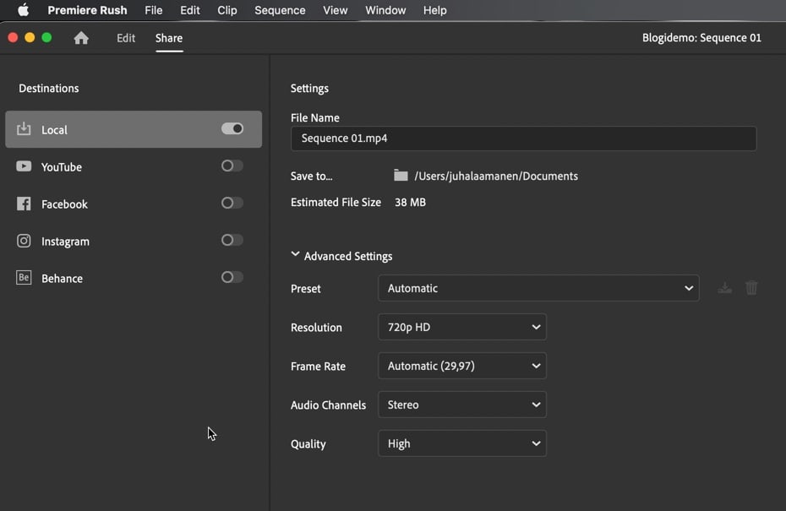Open the Clip menu

coord(227,10)
